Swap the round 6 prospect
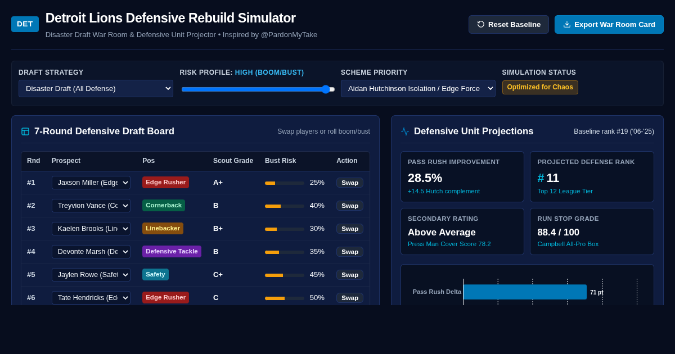This screenshot has width=675, height=354. pos(350,298)
